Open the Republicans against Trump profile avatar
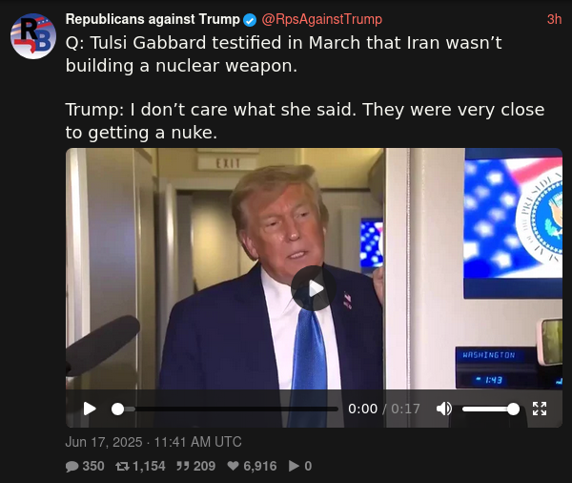 (33, 36)
